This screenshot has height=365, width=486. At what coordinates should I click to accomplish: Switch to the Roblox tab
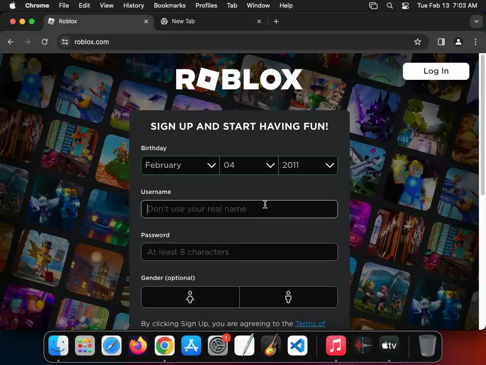(x=99, y=21)
